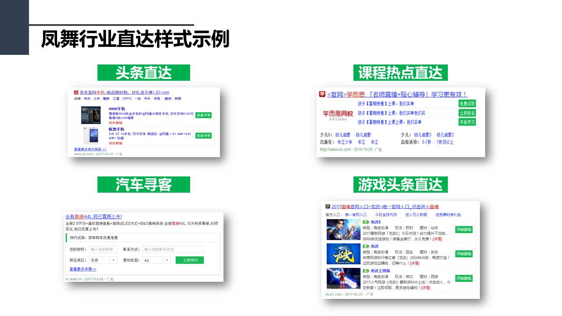562x316 pixels.
Task: Focus the 联系方式 contact input field
Action: [x=173, y=249]
